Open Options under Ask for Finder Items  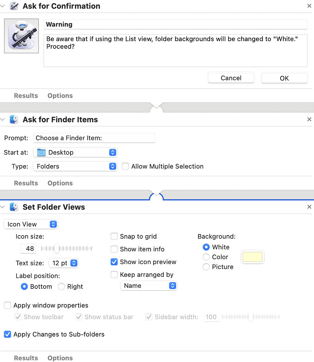(x=60, y=183)
